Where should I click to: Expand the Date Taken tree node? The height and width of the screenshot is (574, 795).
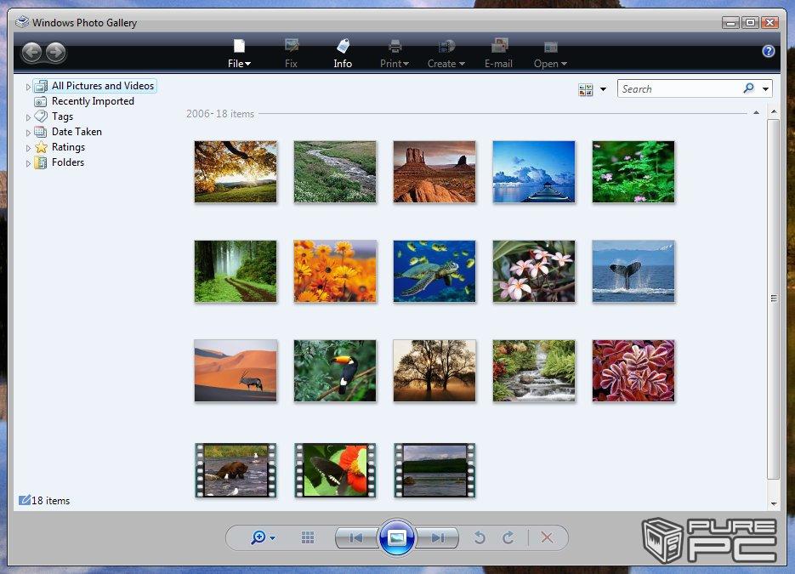[28, 133]
